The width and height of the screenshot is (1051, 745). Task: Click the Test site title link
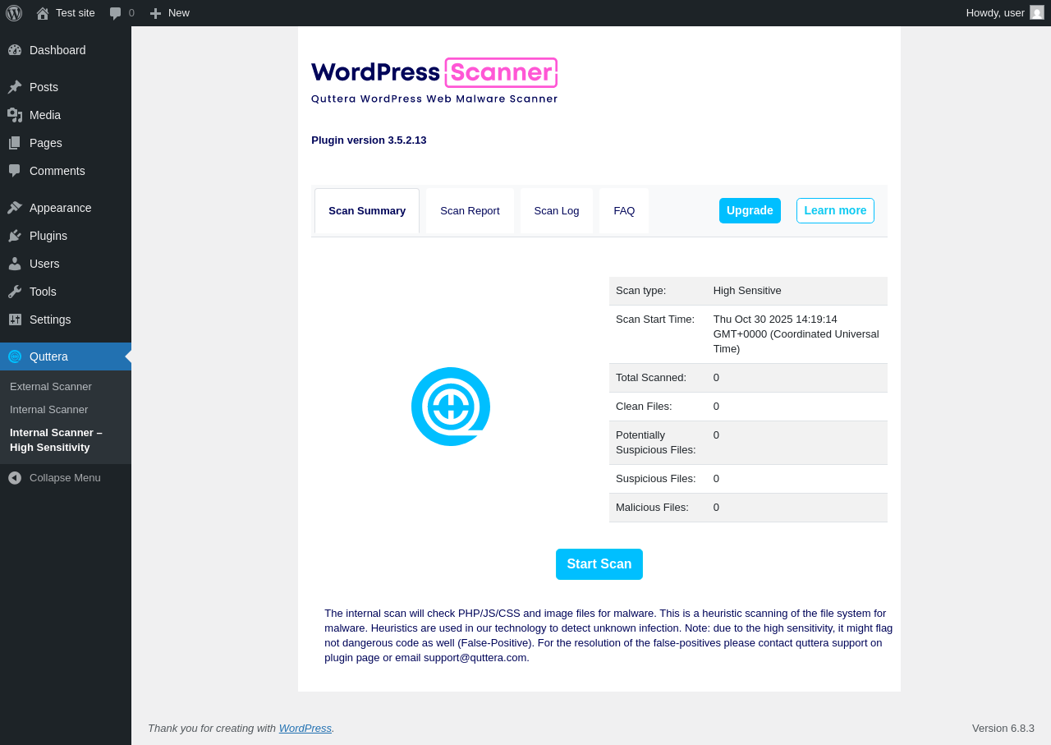pos(76,13)
